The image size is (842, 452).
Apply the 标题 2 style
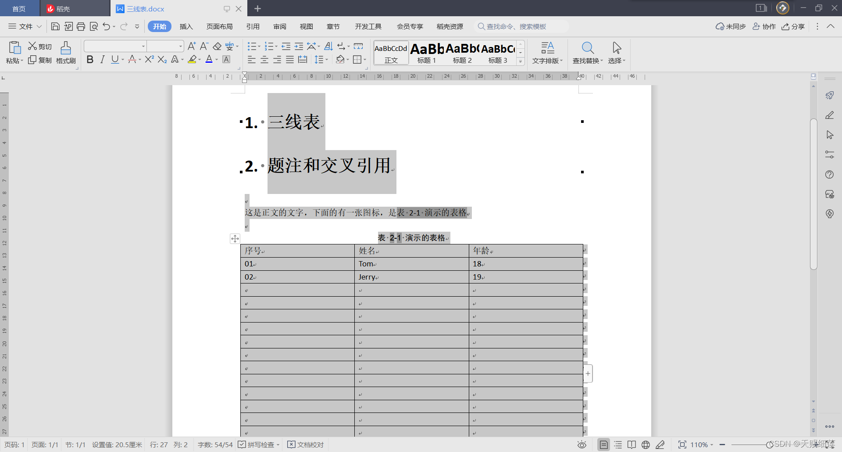click(x=462, y=53)
